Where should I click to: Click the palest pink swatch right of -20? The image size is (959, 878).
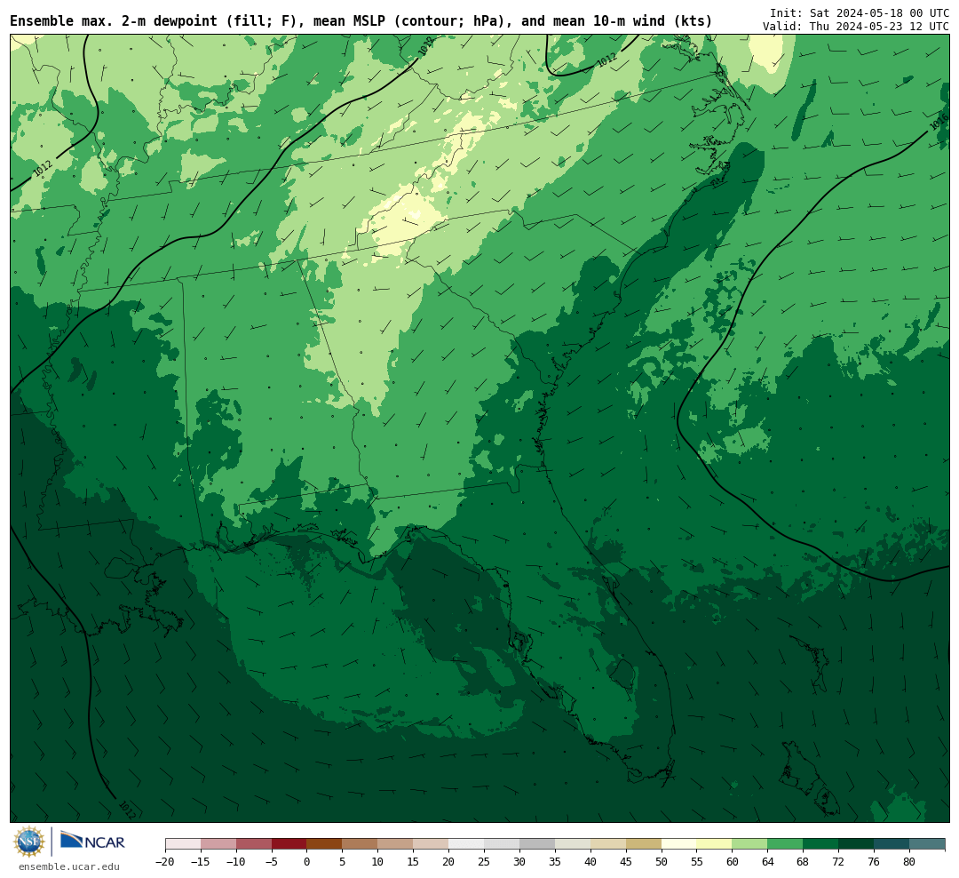pos(183,843)
